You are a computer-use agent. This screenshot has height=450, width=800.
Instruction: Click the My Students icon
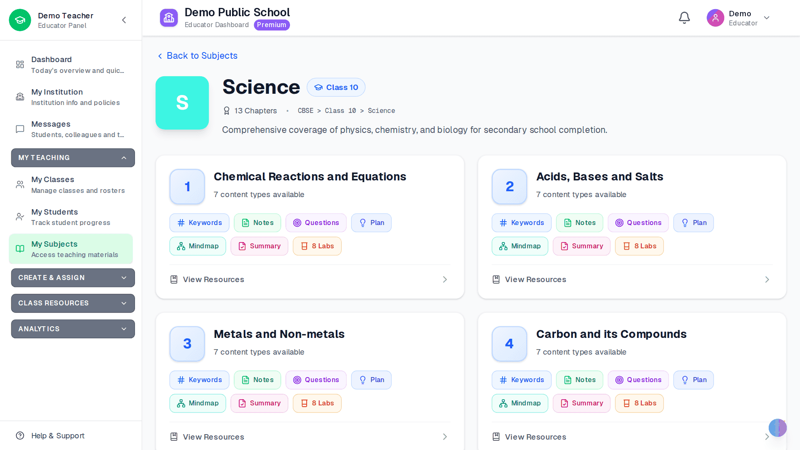20,217
